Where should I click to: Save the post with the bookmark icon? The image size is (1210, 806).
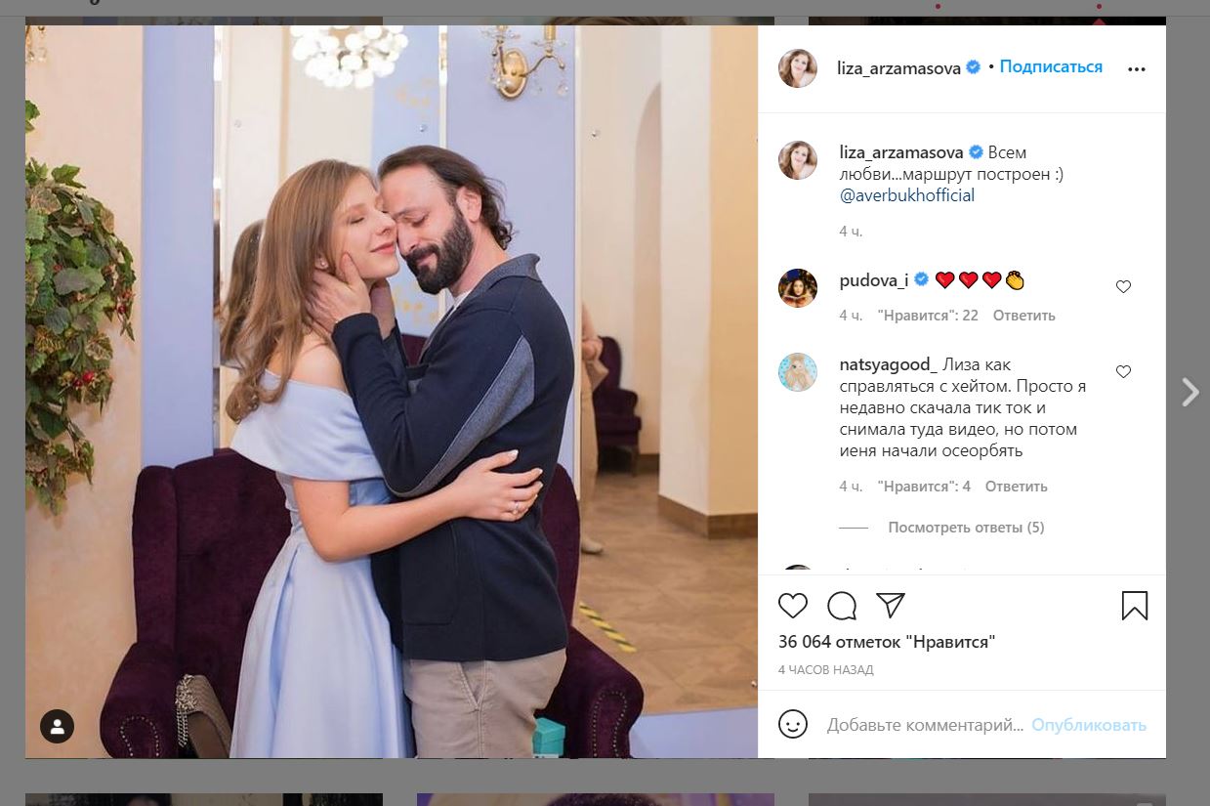coord(1134,606)
